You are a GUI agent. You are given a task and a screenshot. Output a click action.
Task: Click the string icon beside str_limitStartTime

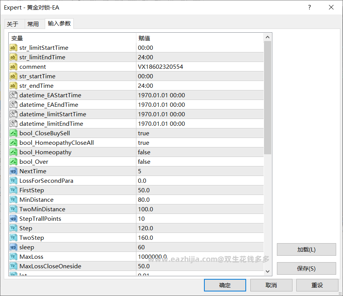tap(13, 48)
